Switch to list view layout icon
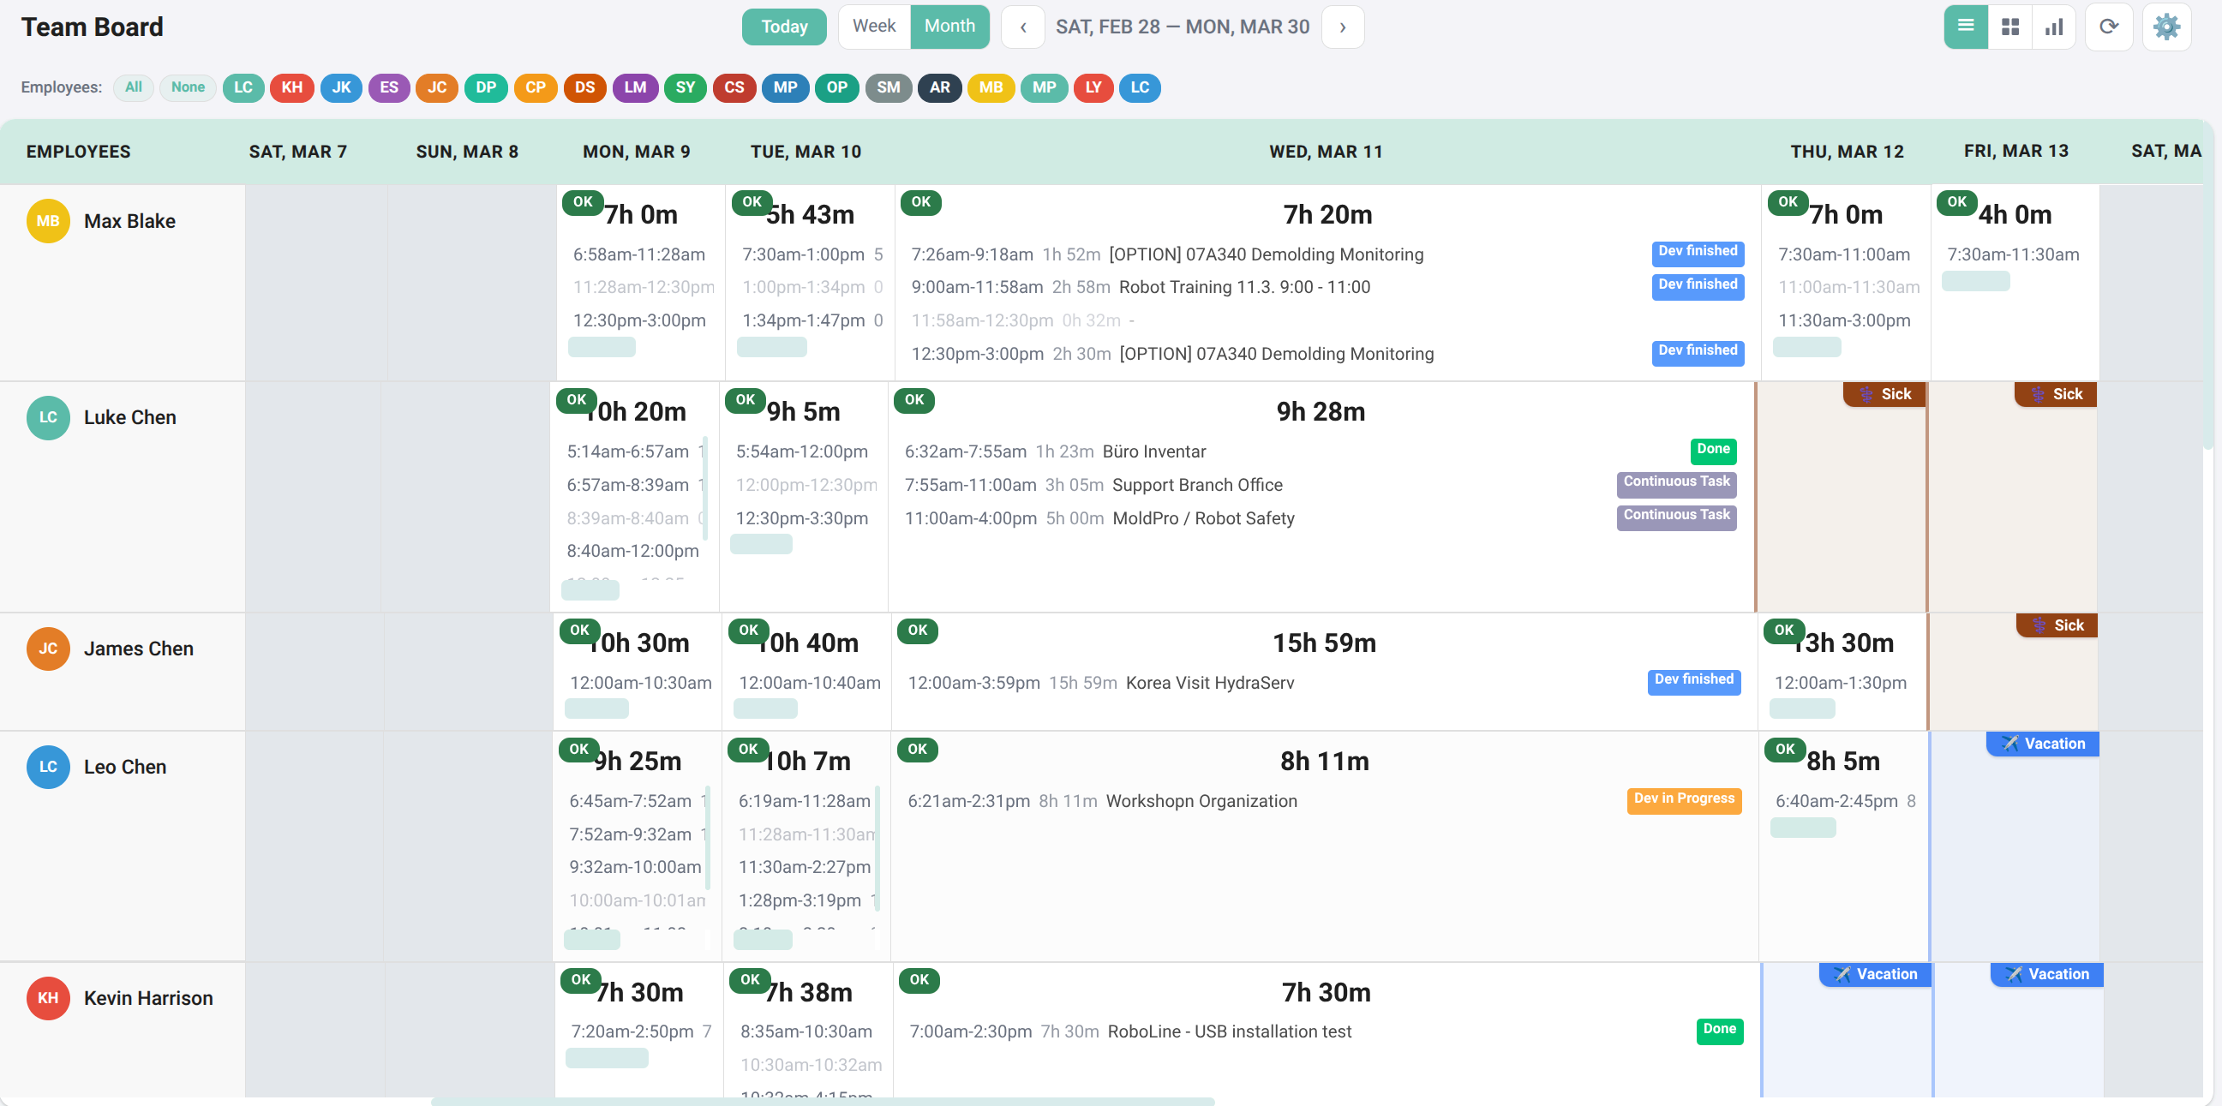 coord(1965,27)
